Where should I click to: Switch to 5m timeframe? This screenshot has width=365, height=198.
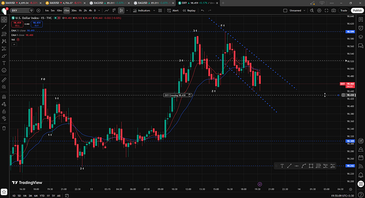(52, 11)
